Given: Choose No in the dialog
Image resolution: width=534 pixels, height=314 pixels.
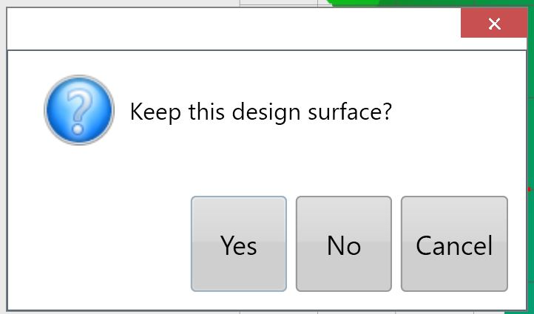Looking at the screenshot, I should [343, 244].
